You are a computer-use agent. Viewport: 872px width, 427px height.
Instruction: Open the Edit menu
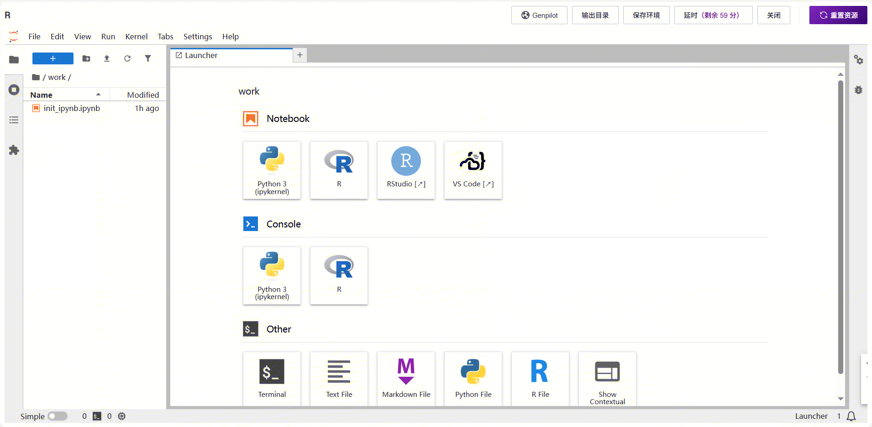coord(57,37)
